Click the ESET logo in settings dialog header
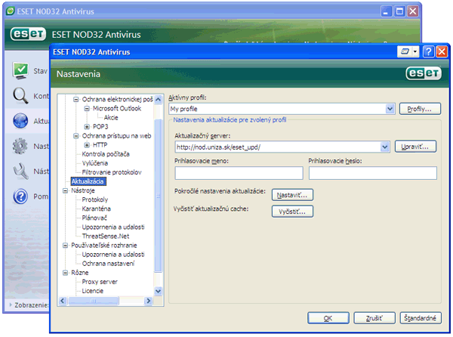 [424, 73]
